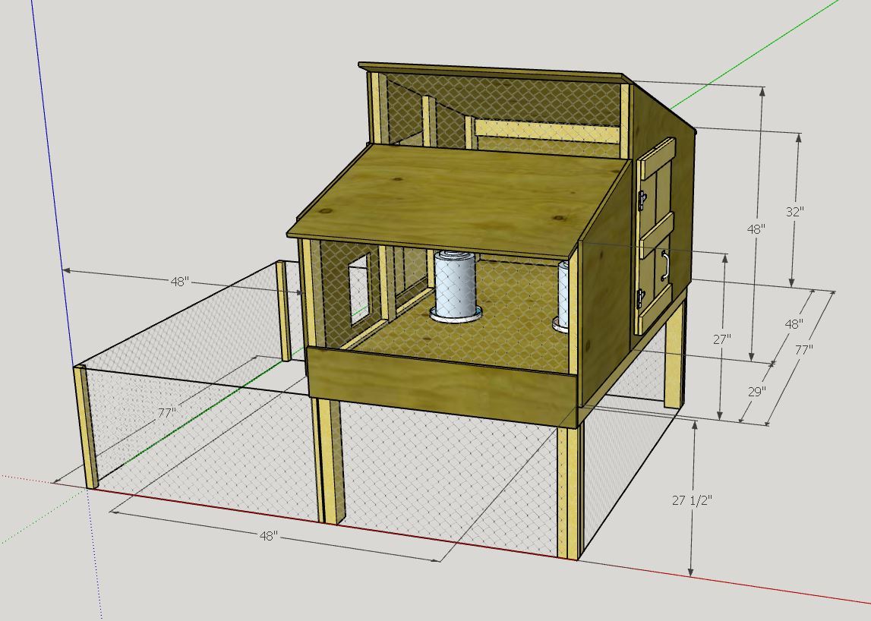The height and width of the screenshot is (621, 871).
Task: Select the coop's front-left support leg
Action: pos(330,463)
